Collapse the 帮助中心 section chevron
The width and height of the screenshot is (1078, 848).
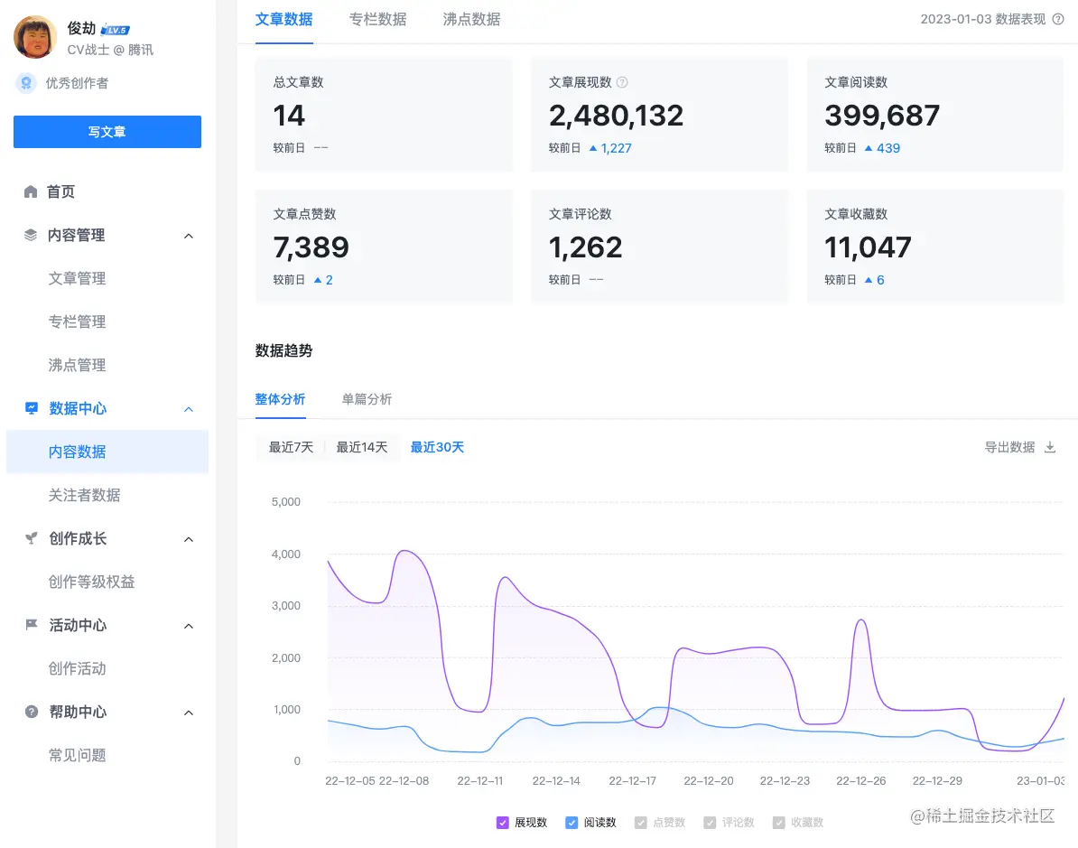189,713
